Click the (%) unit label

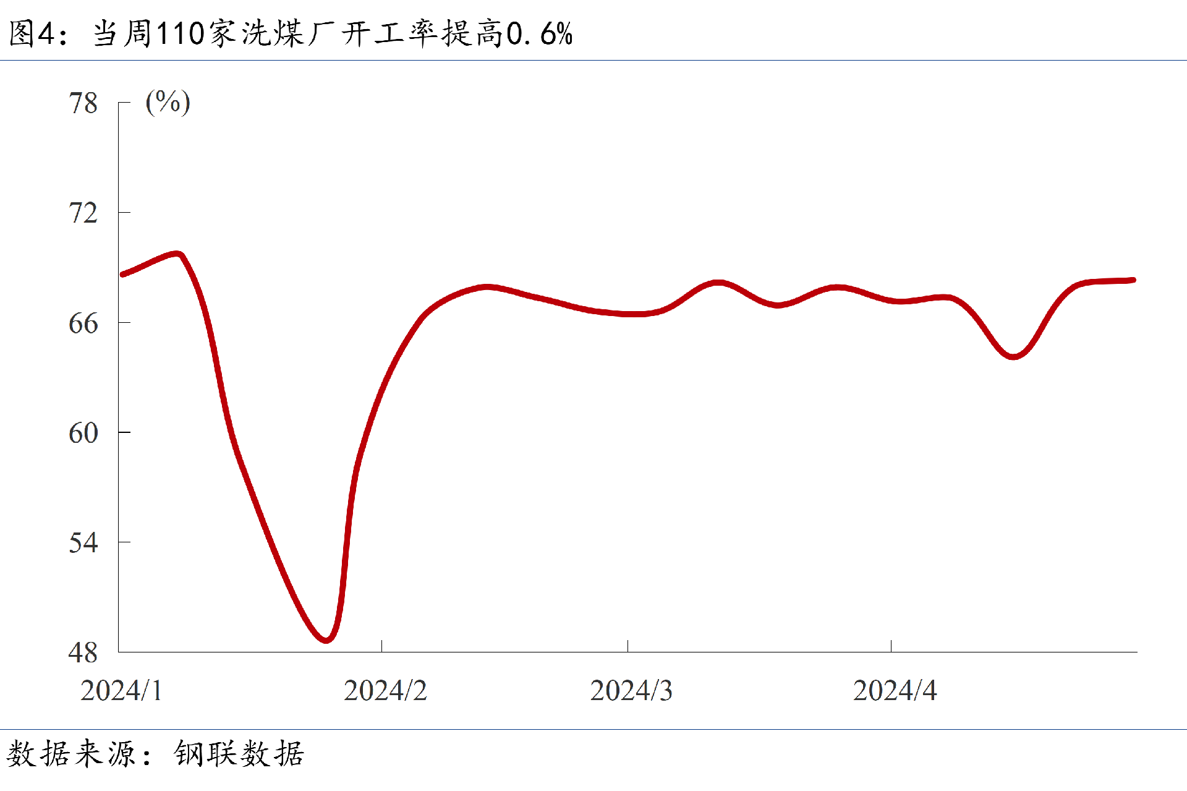168,102
